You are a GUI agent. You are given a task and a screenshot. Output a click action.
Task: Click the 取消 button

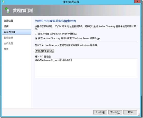(130, 112)
